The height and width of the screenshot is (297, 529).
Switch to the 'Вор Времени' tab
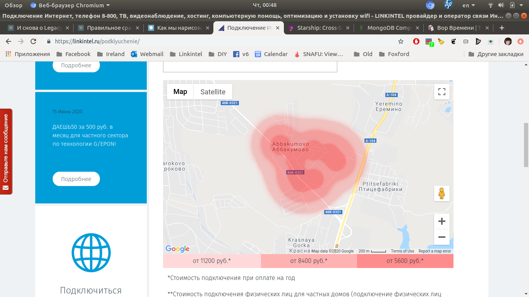pyautogui.click(x=459, y=28)
